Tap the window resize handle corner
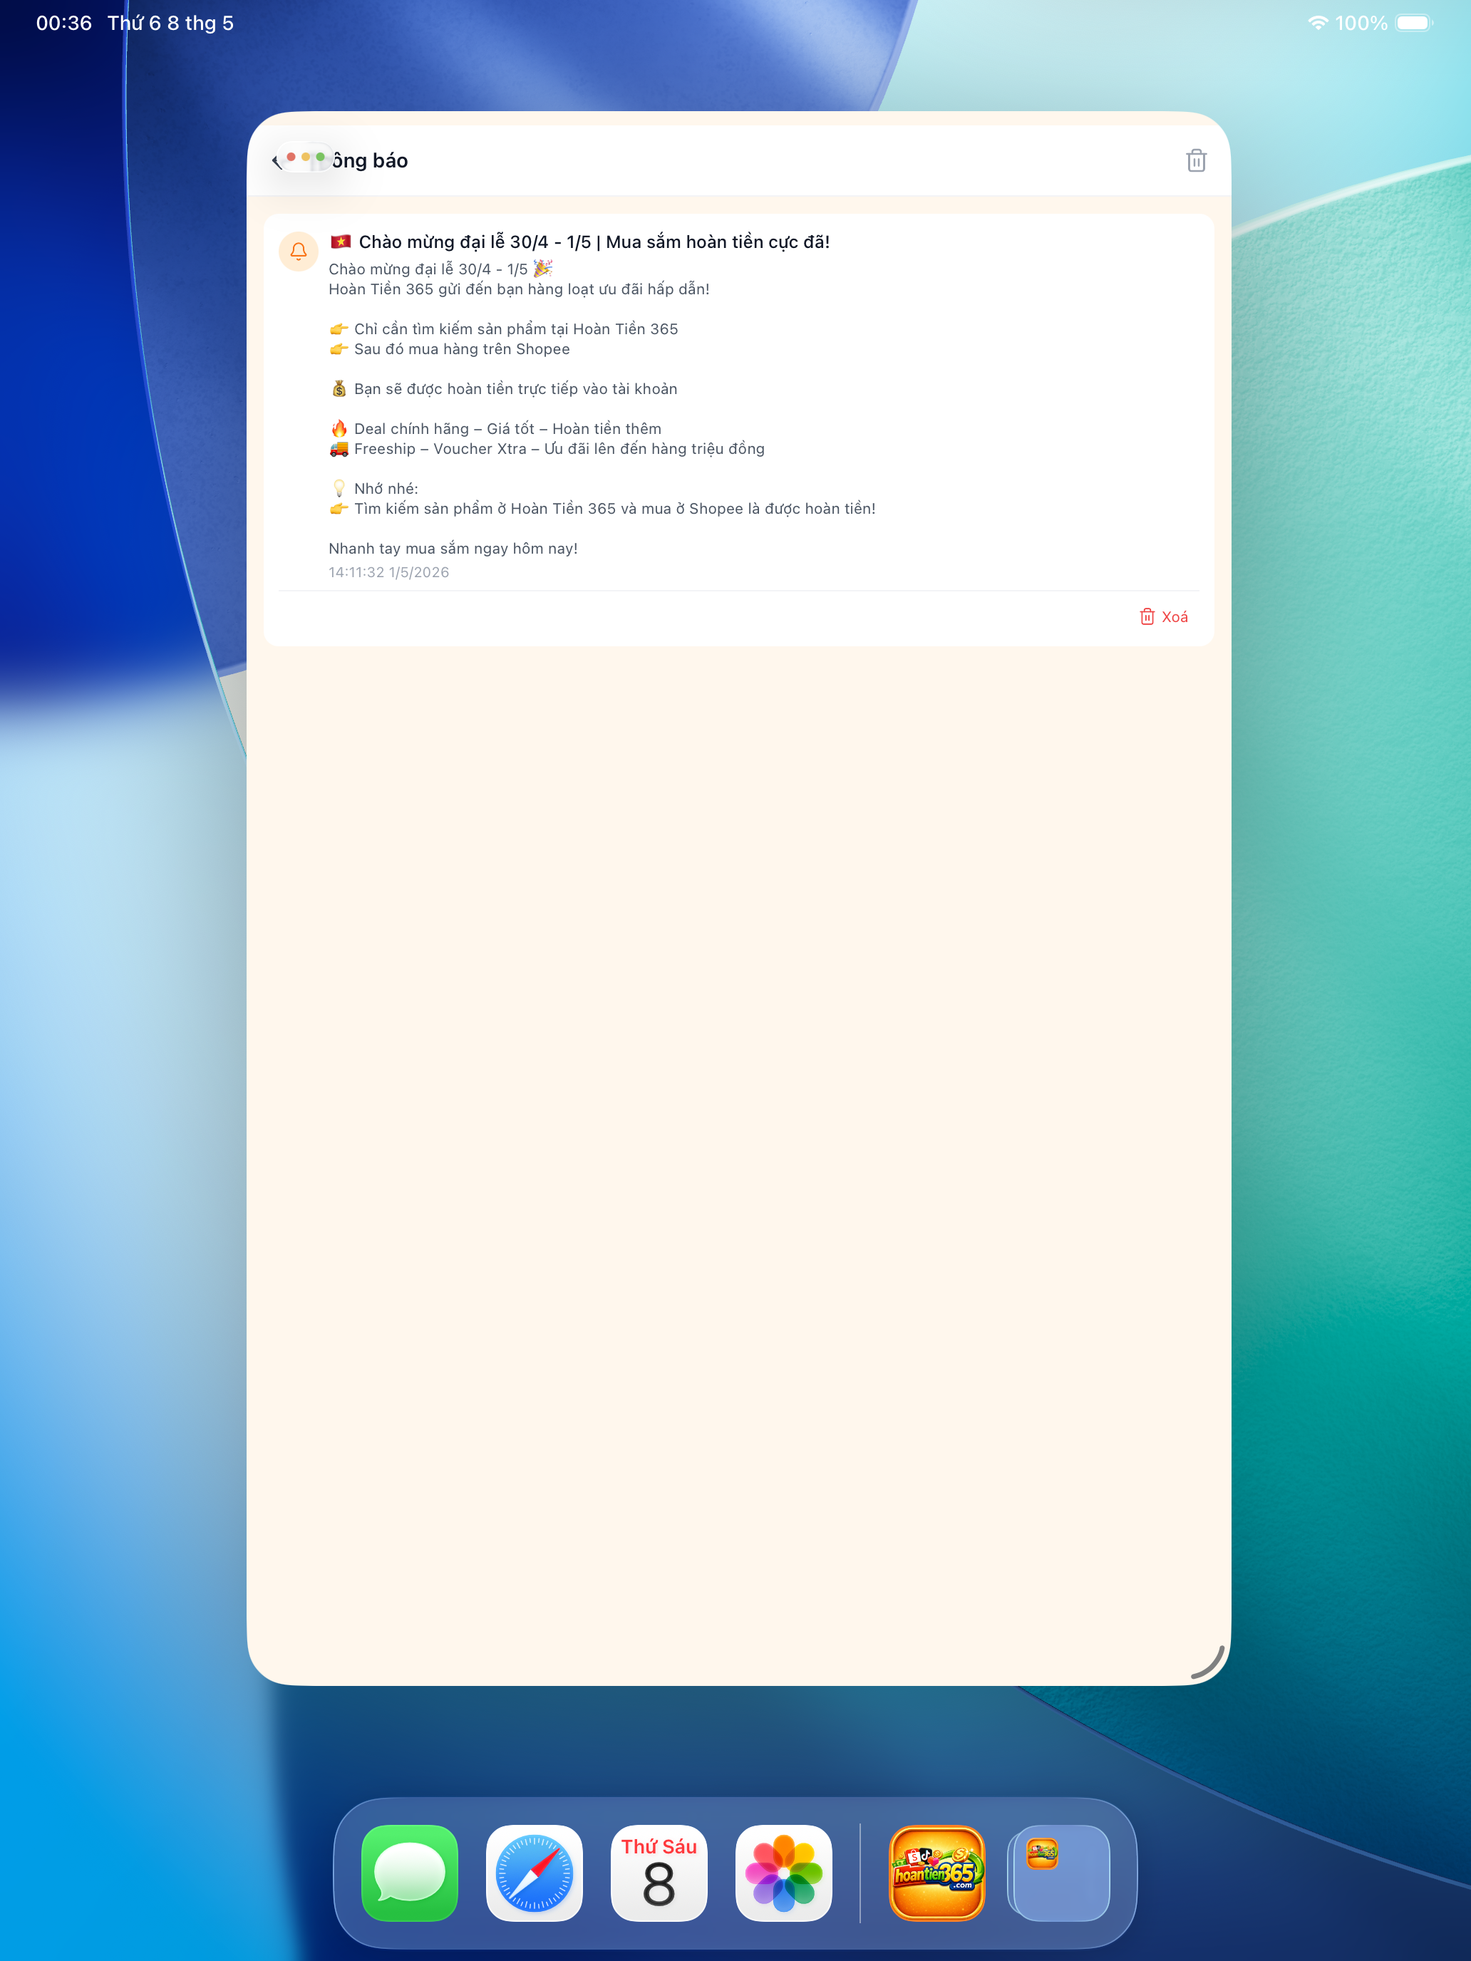 1209,1663
